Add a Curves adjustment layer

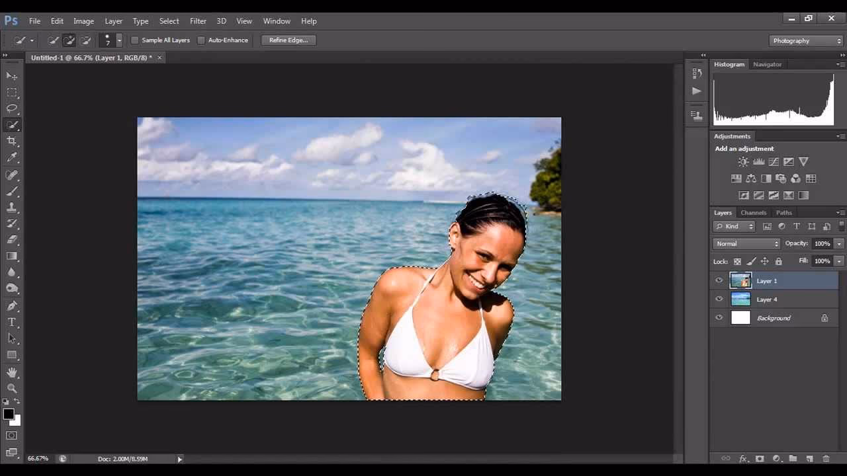click(x=773, y=161)
